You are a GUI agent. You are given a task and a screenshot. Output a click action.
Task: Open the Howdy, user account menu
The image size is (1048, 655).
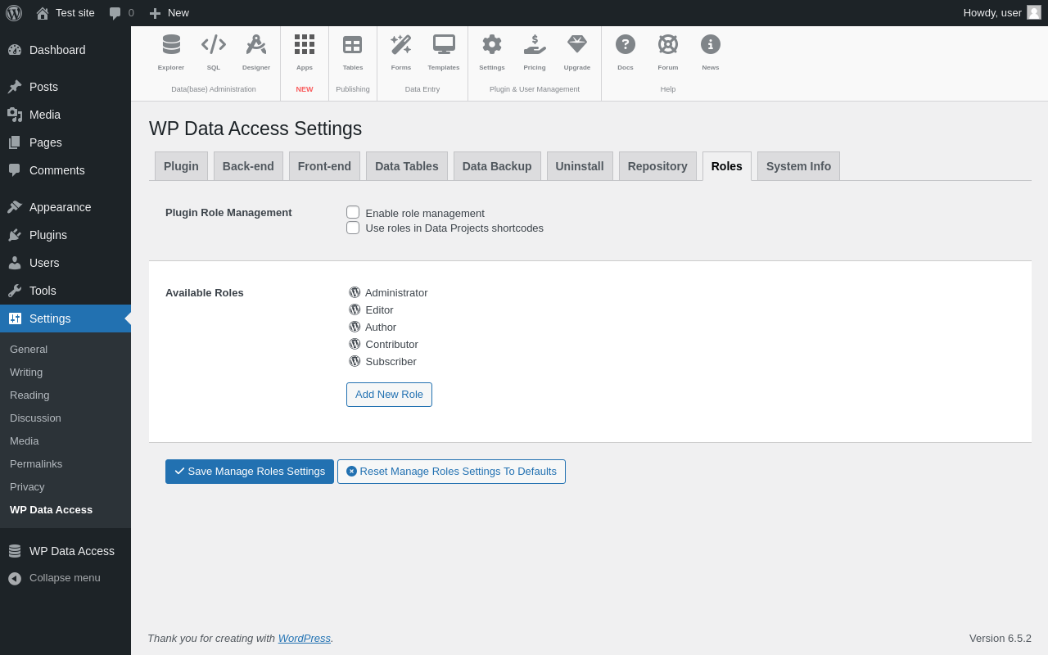pos(1001,13)
